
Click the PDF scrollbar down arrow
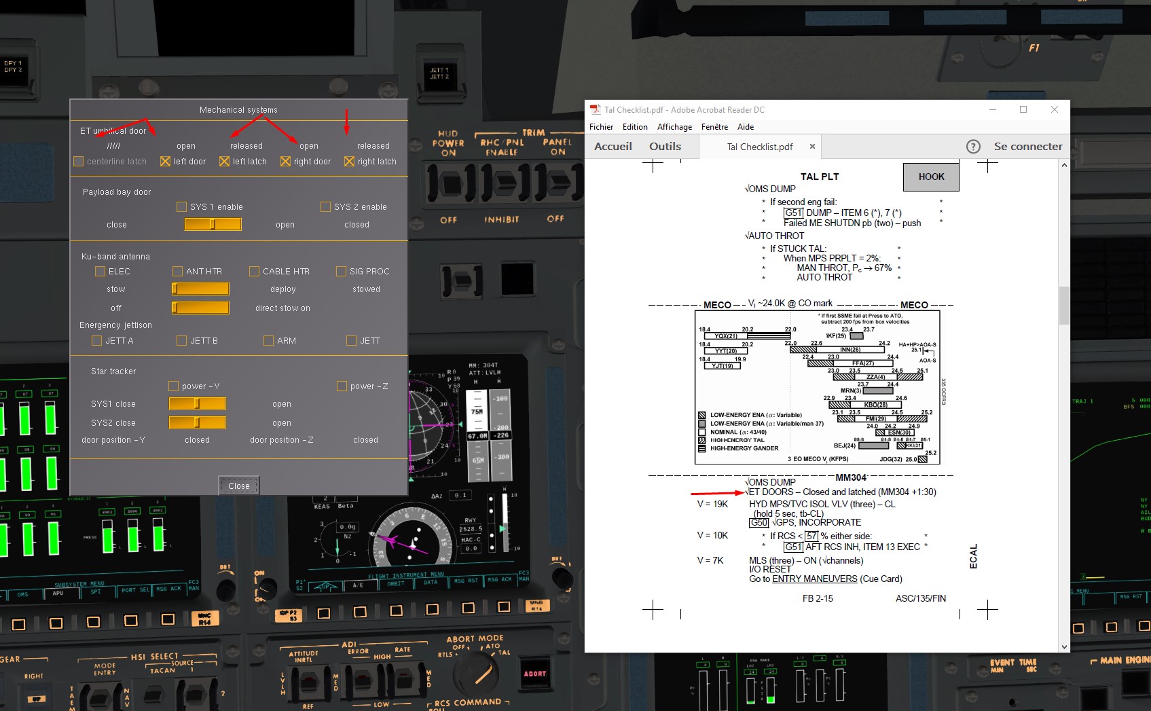[1064, 647]
